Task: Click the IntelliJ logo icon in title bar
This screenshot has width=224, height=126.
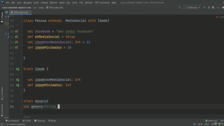Action: pos(2,2)
